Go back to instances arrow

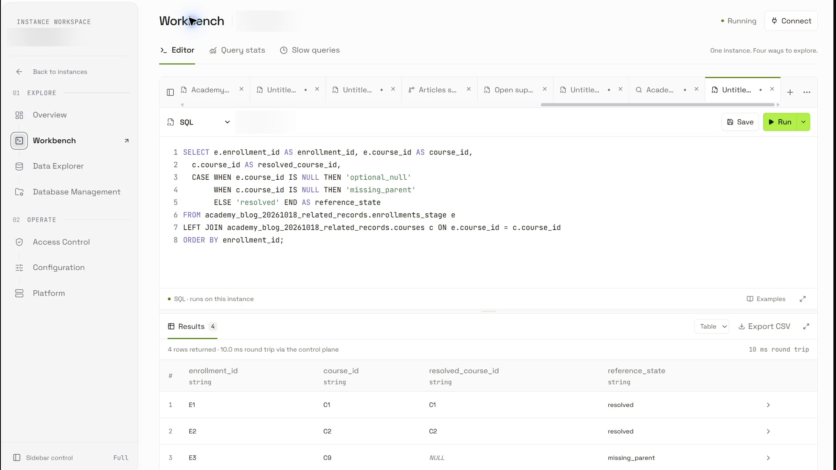[x=19, y=72]
